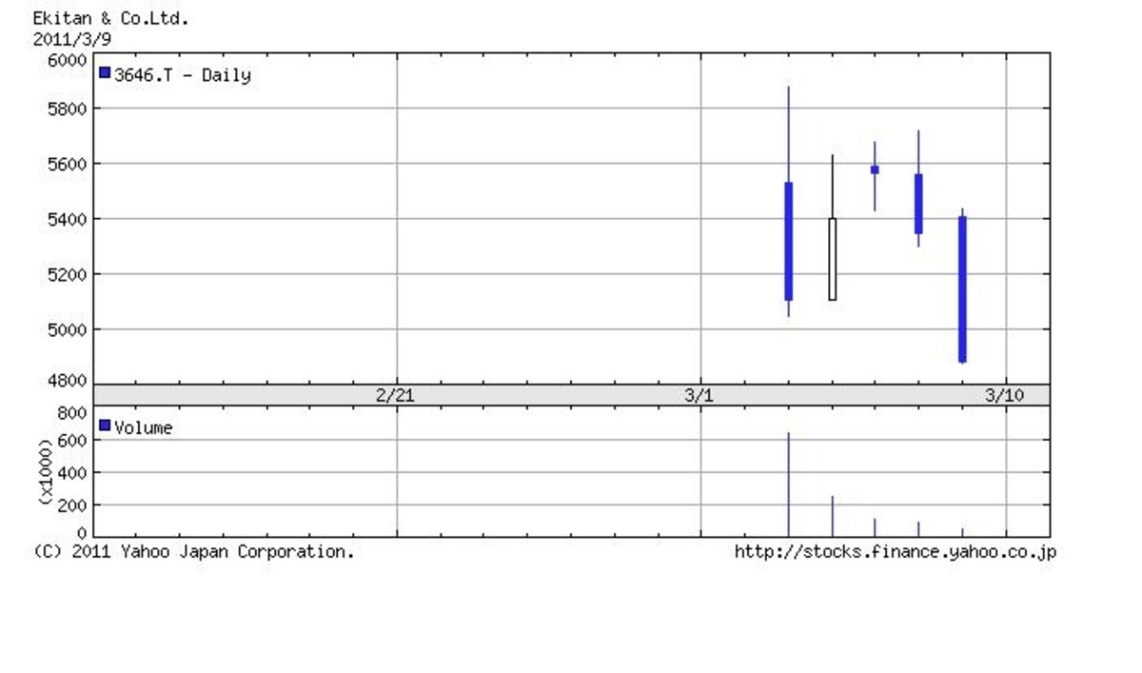Select the 3/10 date axis label
The height and width of the screenshot is (673, 1142).
pyautogui.click(x=1005, y=395)
